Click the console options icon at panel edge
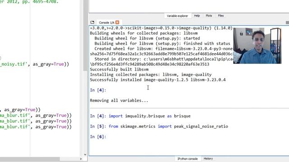Image resolution: width=289 pixels, height=162 pixels. click(x=287, y=22)
